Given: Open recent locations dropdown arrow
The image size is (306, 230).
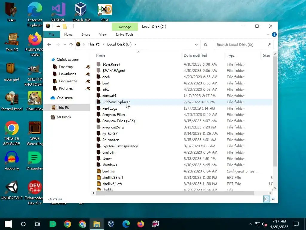Looking at the screenshot, I should 65,45.
